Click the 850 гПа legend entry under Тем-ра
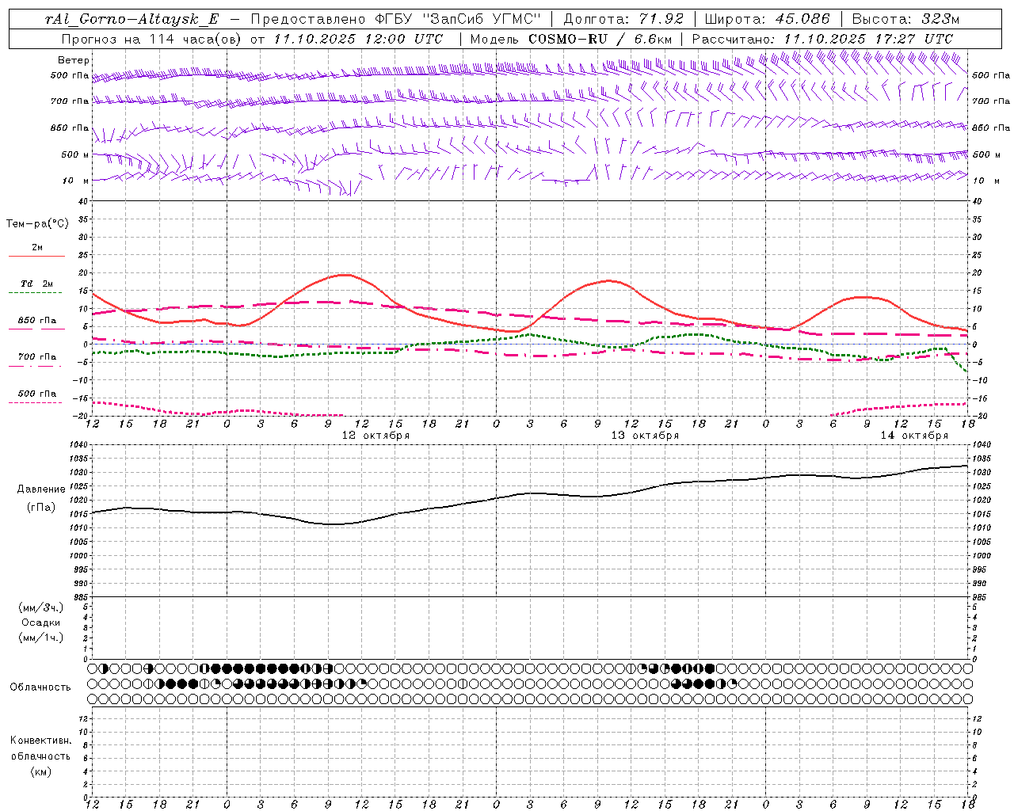1014x811 pixels. [37, 321]
